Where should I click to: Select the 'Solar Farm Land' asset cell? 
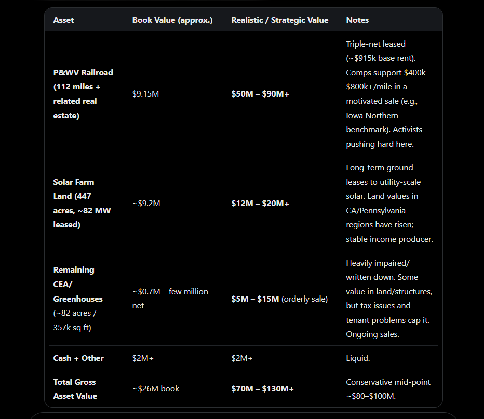tap(82, 204)
